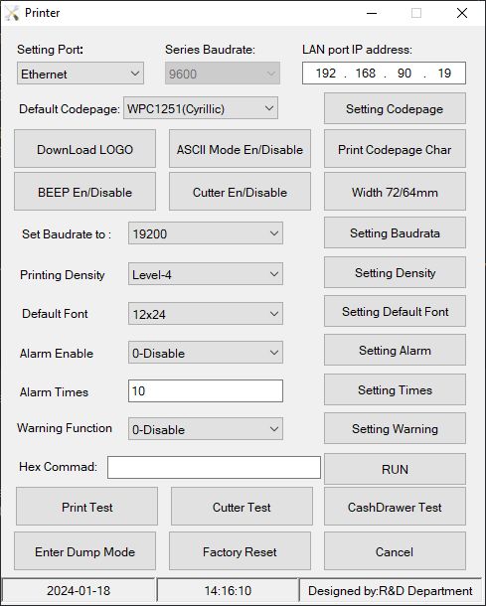Toggle BEEP En/Disable button
This screenshot has height=606, width=486.
[x=85, y=192]
